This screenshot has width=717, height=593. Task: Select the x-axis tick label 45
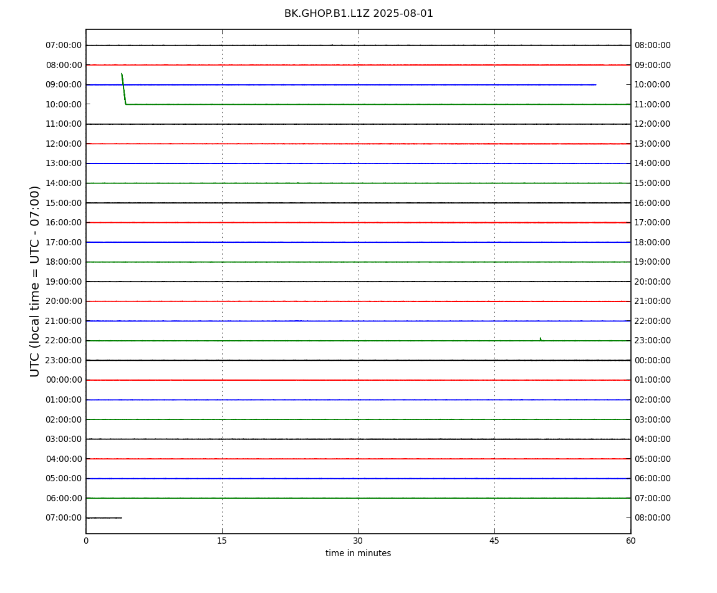[494, 541]
